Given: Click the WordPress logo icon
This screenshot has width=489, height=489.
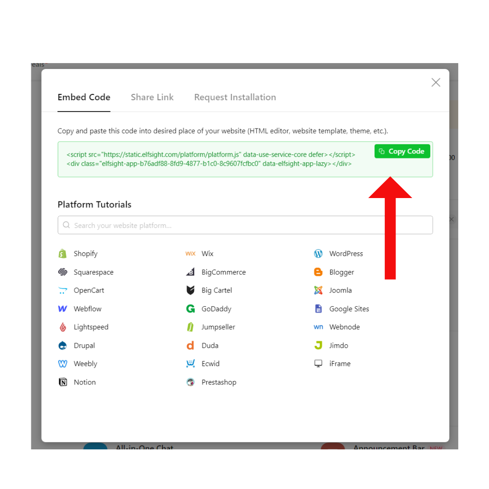Looking at the screenshot, I should [x=318, y=253].
